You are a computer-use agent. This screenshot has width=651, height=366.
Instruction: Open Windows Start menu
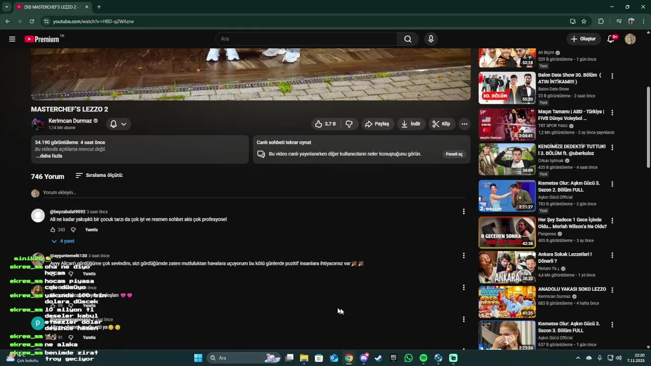(x=198, y=358)
